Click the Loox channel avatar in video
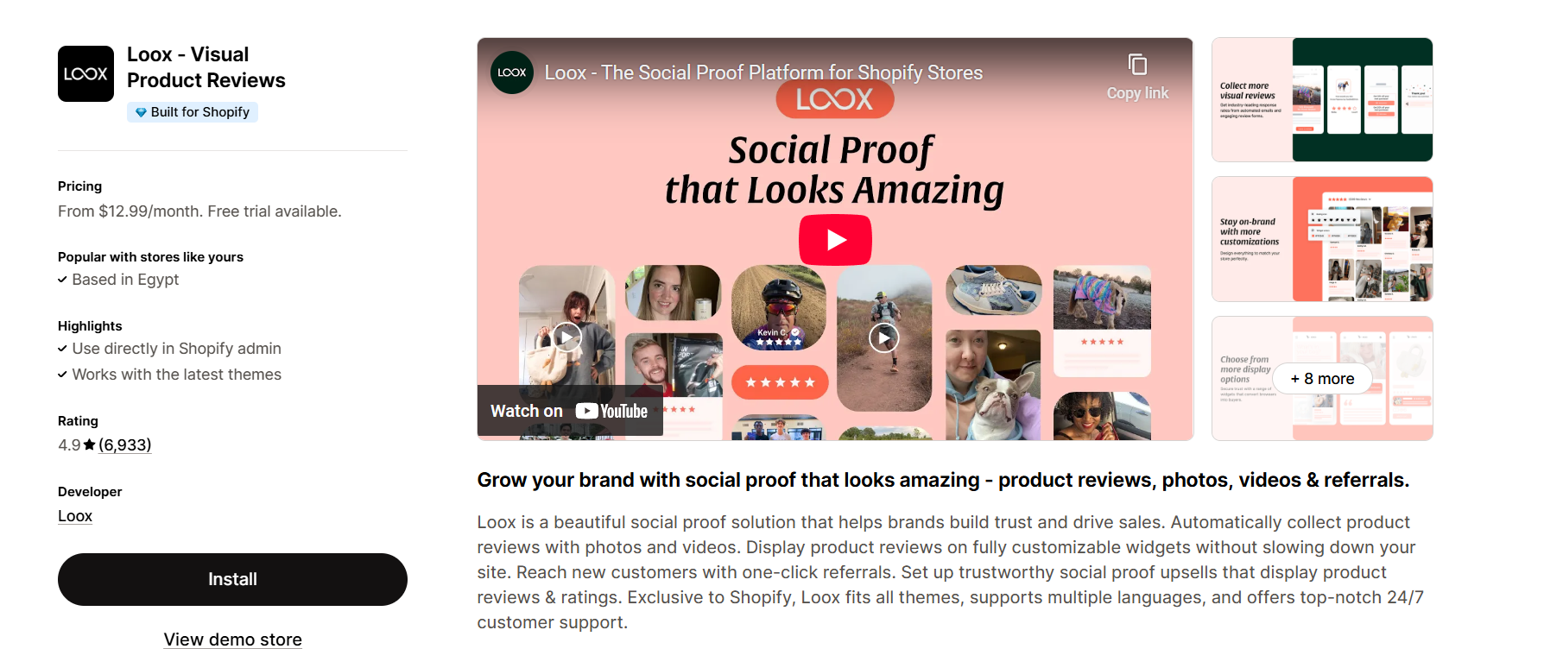Image resolution: width=1563 pixels, height=649 pixels. pos(512,72)
